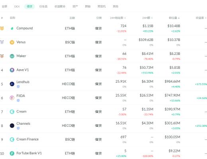This screenshot has height=159, width=207.
Task: Switch to the 衍生品 tab
Action: tap(43, 6)
